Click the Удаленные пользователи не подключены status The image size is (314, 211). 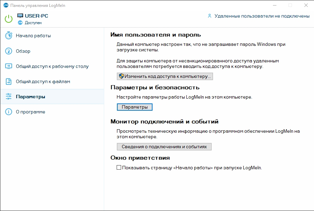(x=262, y=16)
